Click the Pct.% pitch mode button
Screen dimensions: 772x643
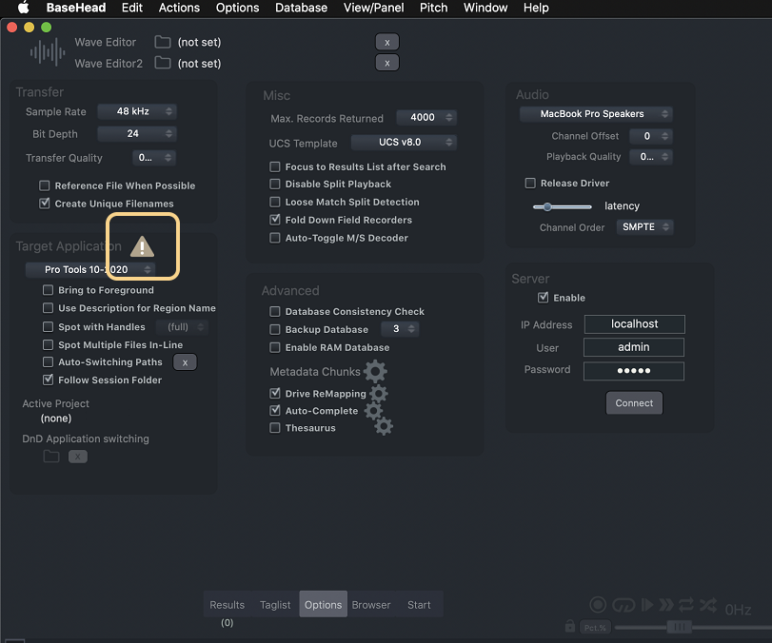tap(595, 627)
